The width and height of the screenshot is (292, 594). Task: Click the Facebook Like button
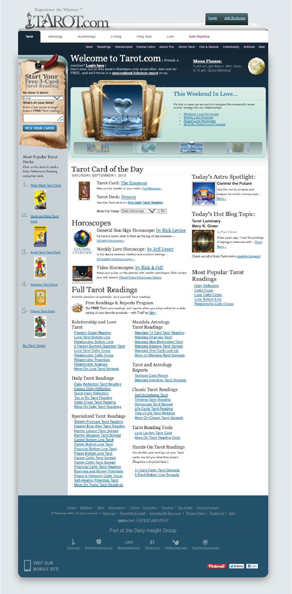pos(252,566)
